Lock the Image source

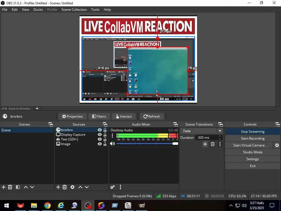[105, 144]
